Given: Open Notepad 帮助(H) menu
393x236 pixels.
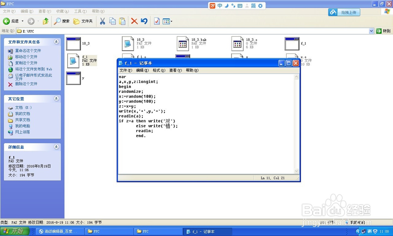Looking at the screenshot, I should coord(192,70).
